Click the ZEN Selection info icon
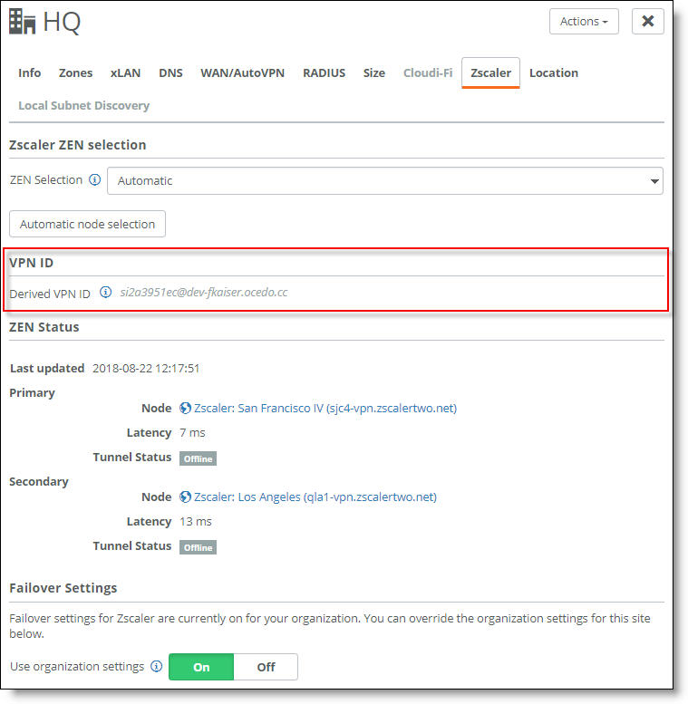The height and width of the screenshot is (704, 688). pyautogui.click(x=95, y=180)
